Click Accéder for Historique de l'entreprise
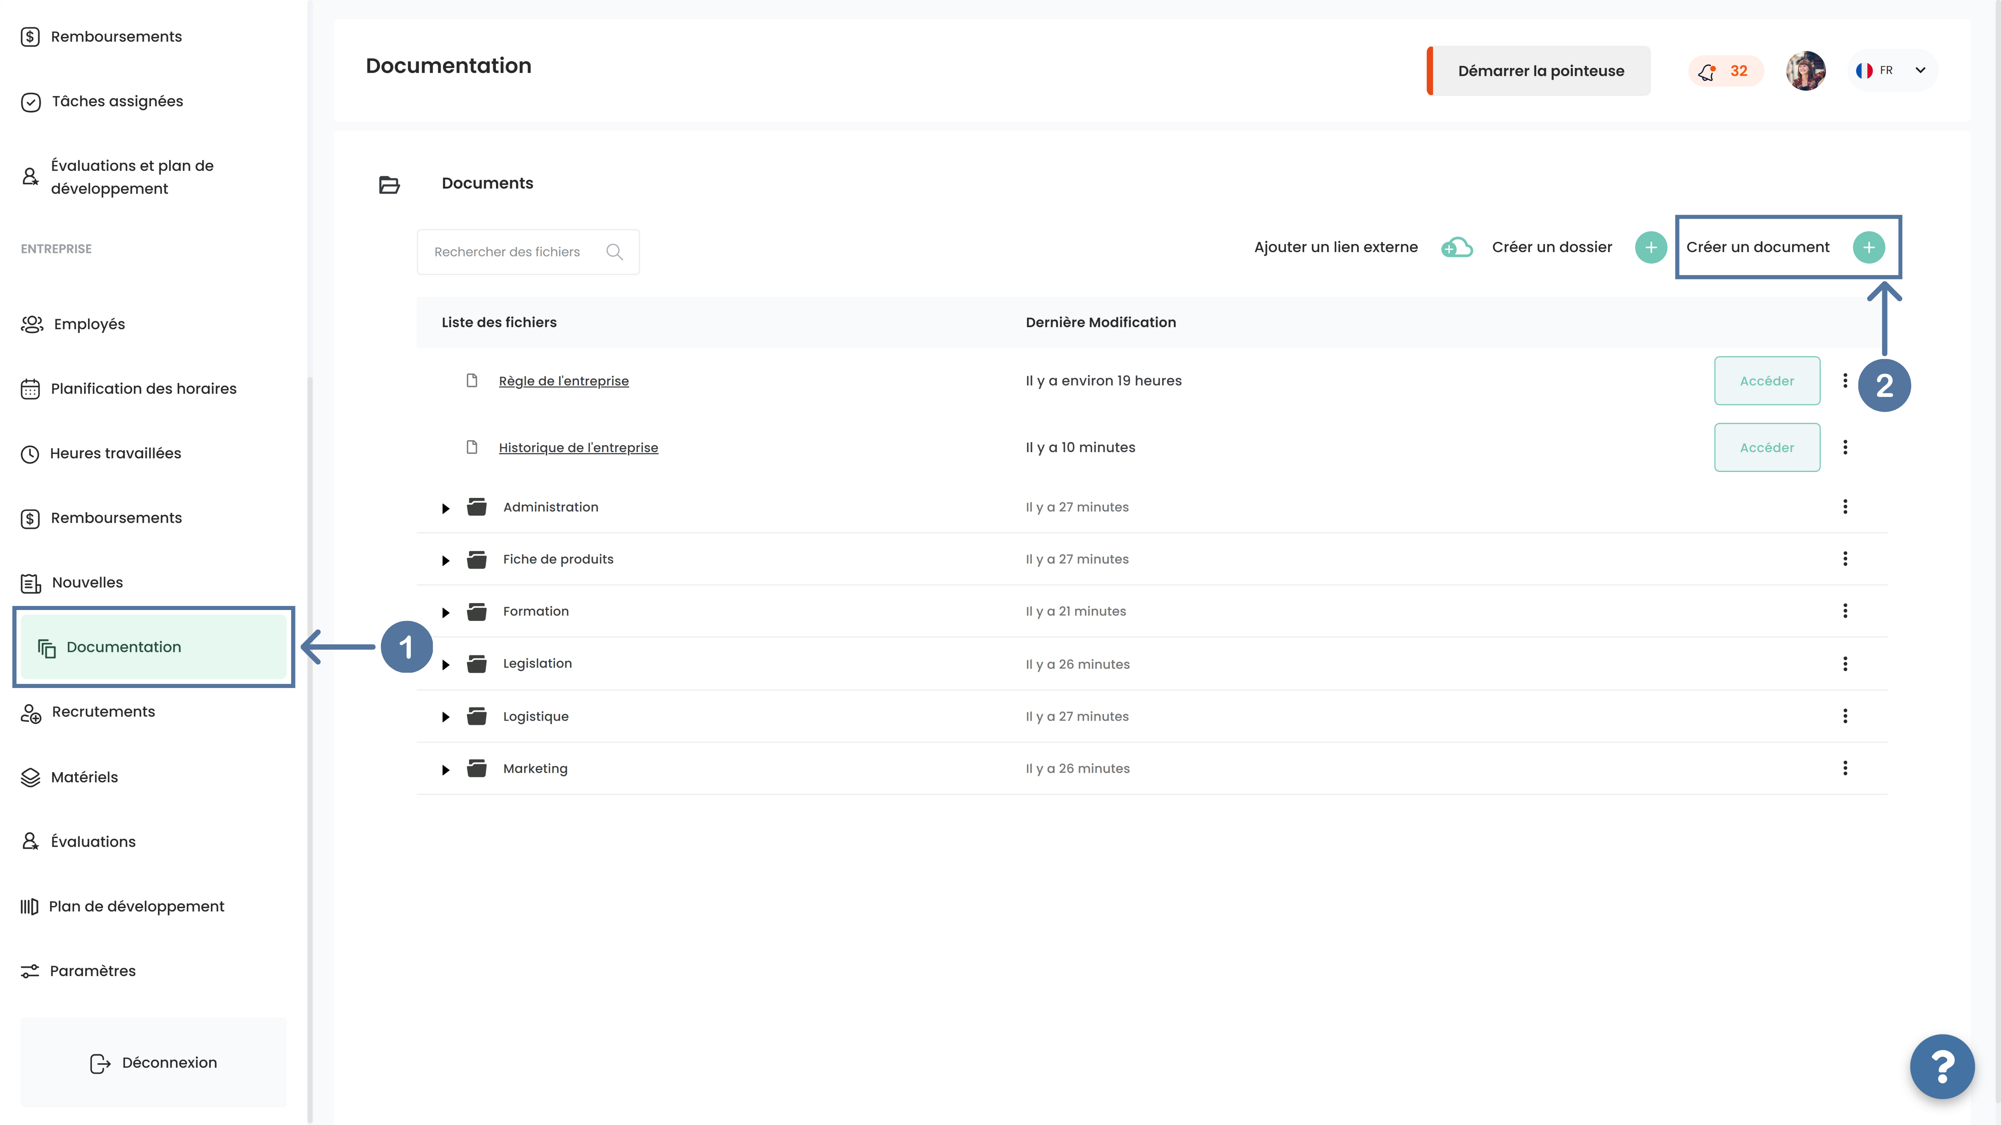Viewport: 2001px width, 1125px height. 1767,448
